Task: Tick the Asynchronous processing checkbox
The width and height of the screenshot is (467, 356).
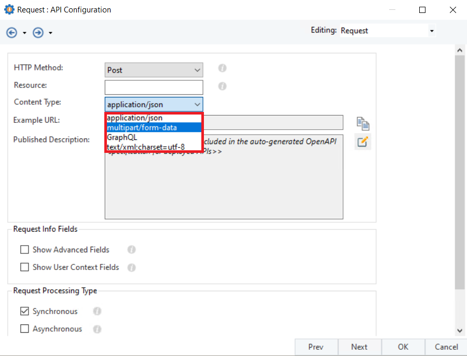Action: (x=24, y=329)
